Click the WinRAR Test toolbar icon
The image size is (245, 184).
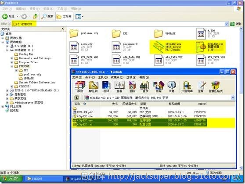tap(106, 87)
